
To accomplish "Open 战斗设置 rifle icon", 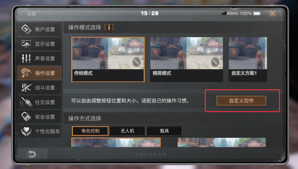I will click(26, 88).
